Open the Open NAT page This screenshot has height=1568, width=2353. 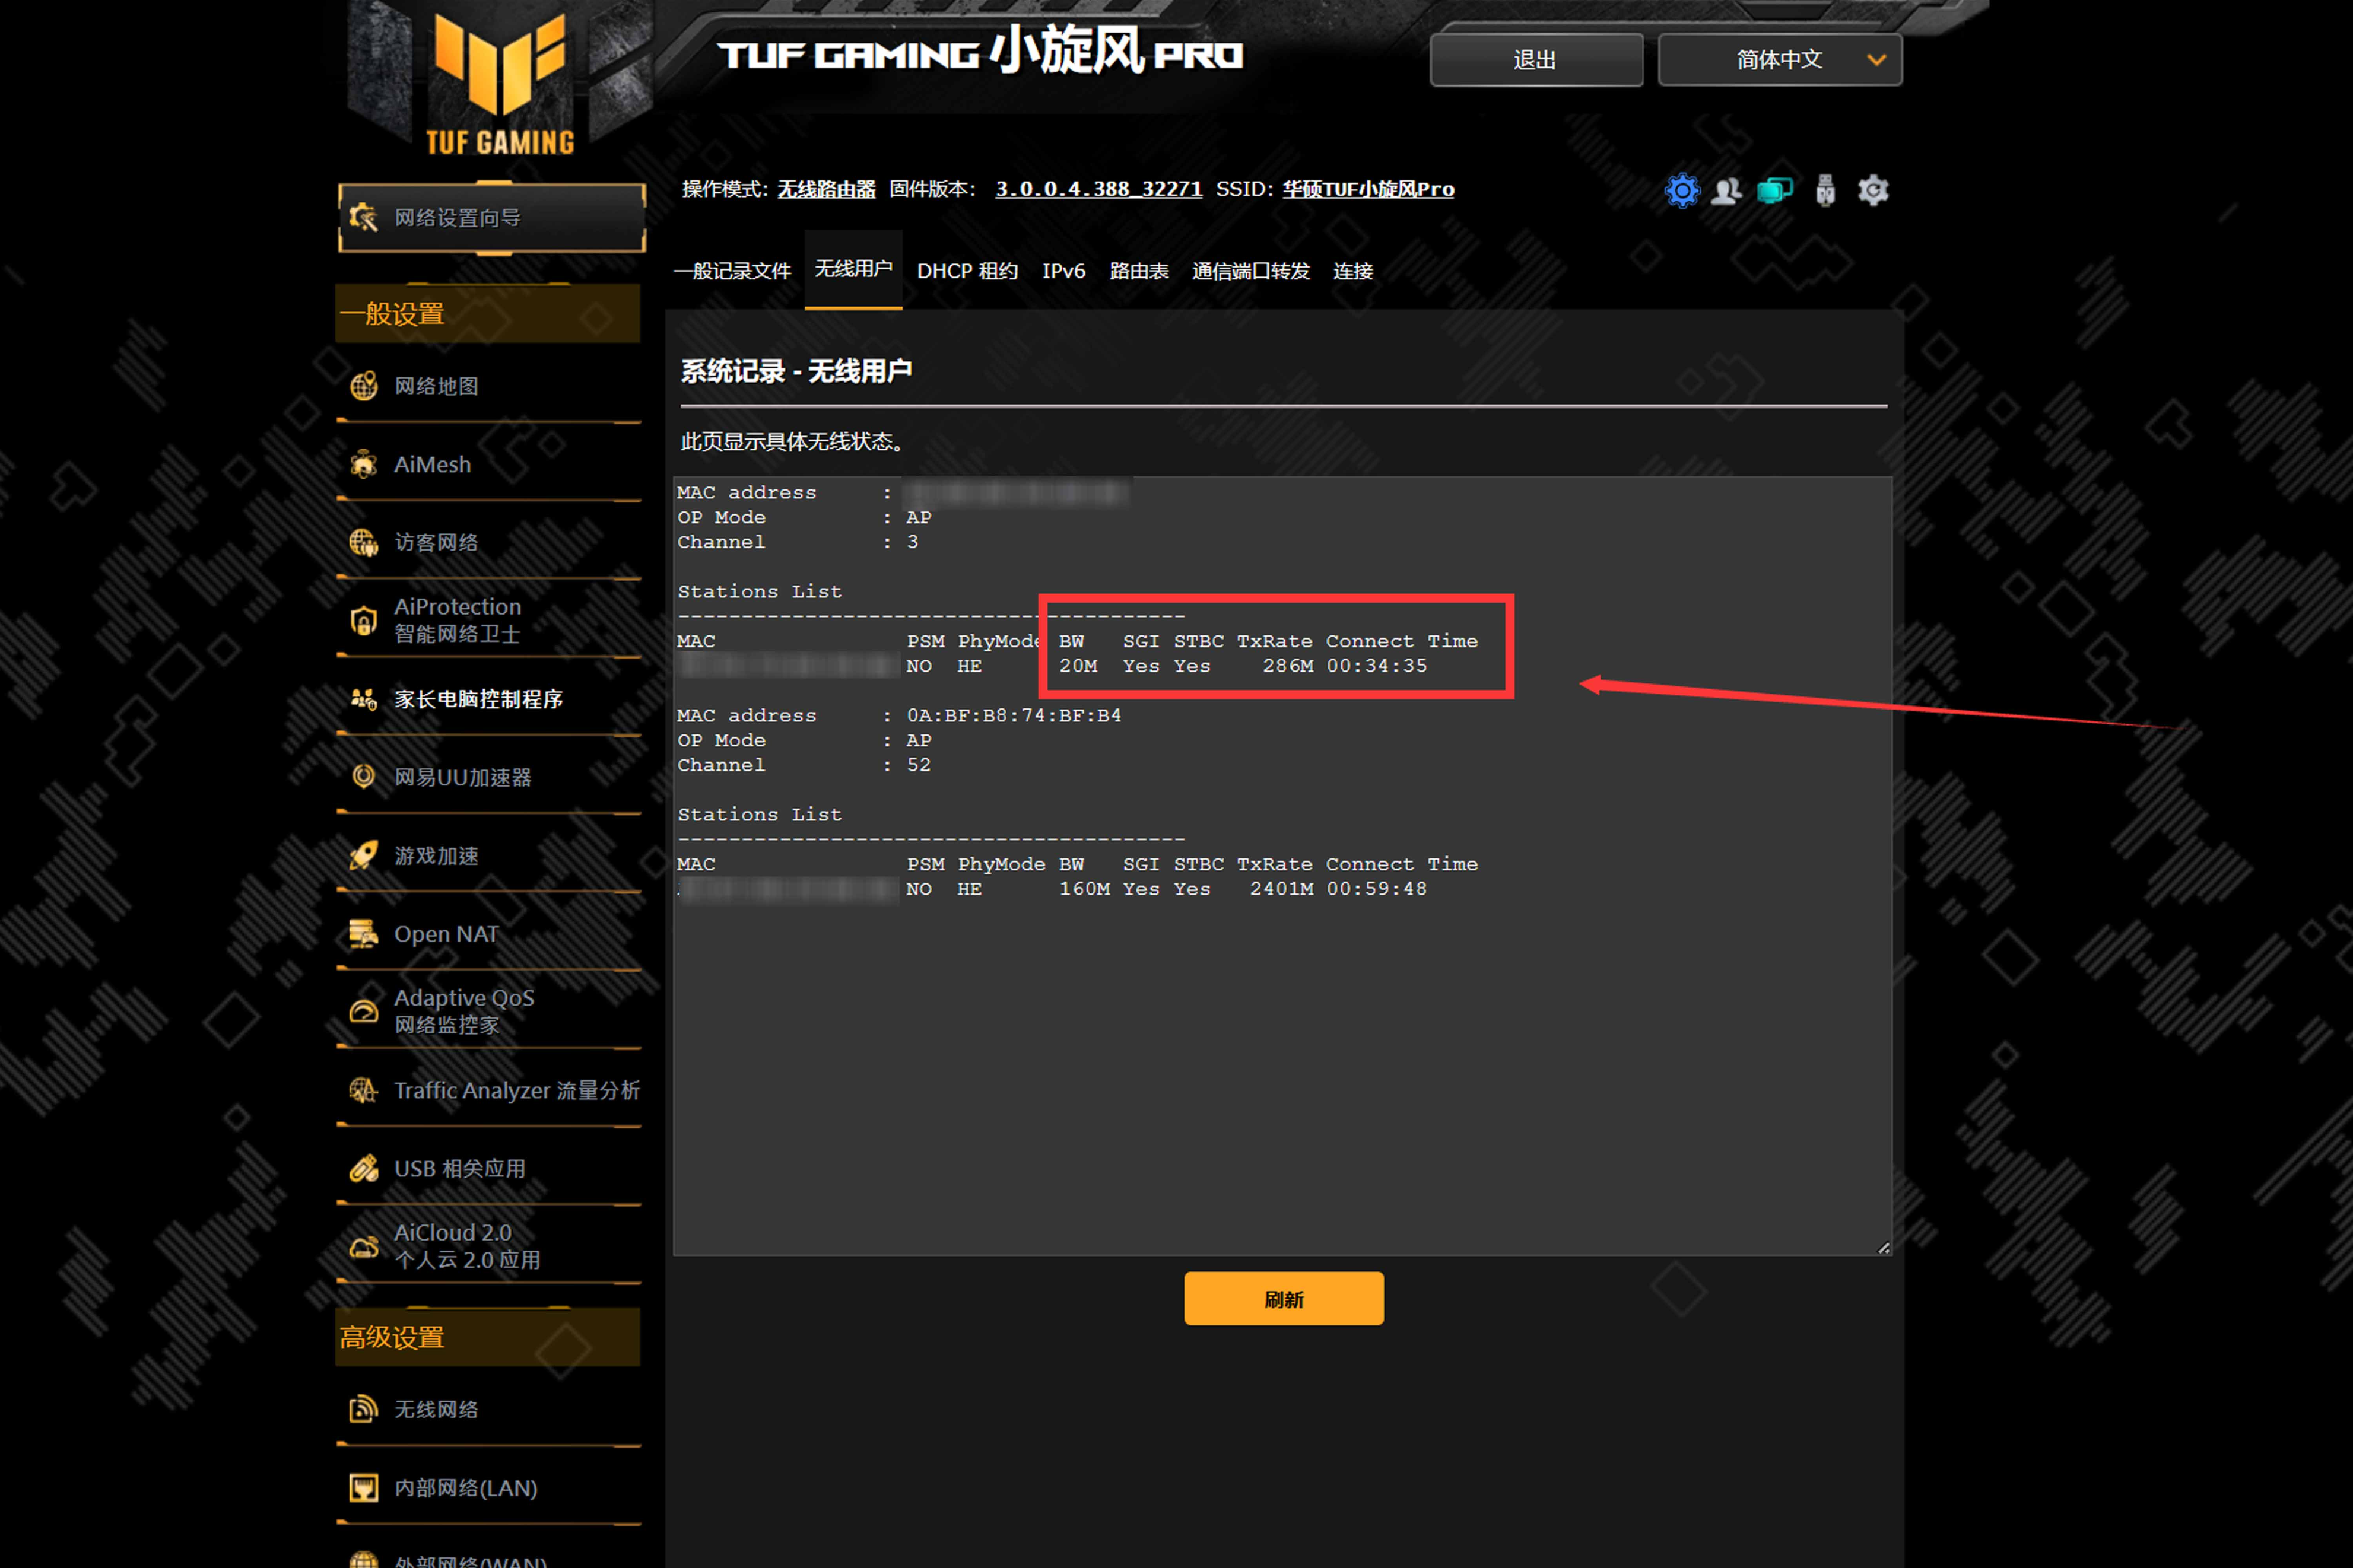point(446,934)
